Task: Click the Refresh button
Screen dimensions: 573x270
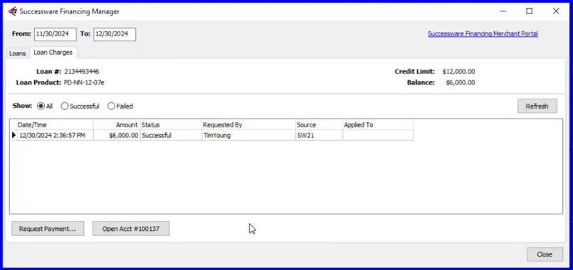Action: [x=537, y=106]
